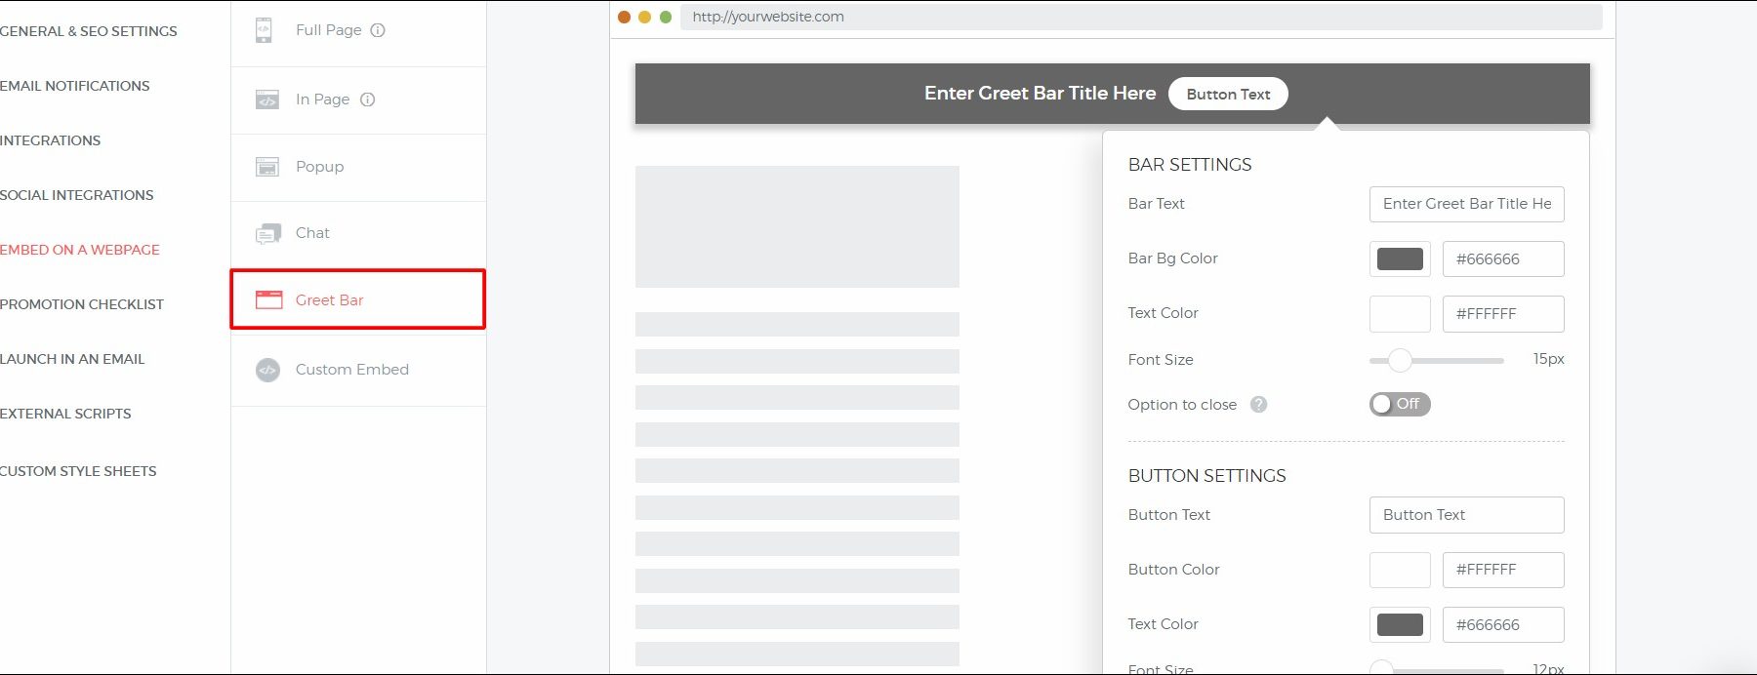The image size is (1757, 675).
Task: Click the info icon beside In Page
Action: click(367, 99)
